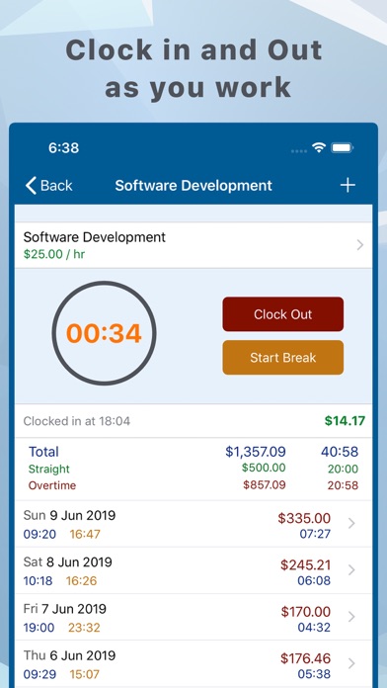Select the 09:20 start time
The height and width of the screenshot is (688, 387).
pos(39,534)
